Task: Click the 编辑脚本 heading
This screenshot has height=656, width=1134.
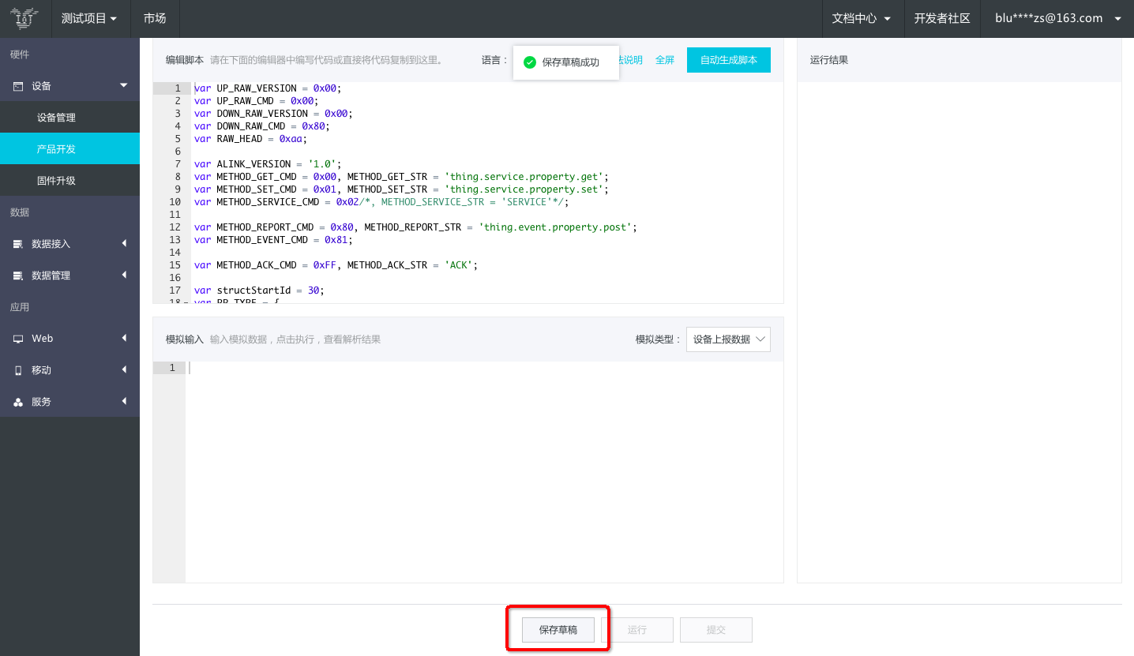Action: [x=185, y=60]
